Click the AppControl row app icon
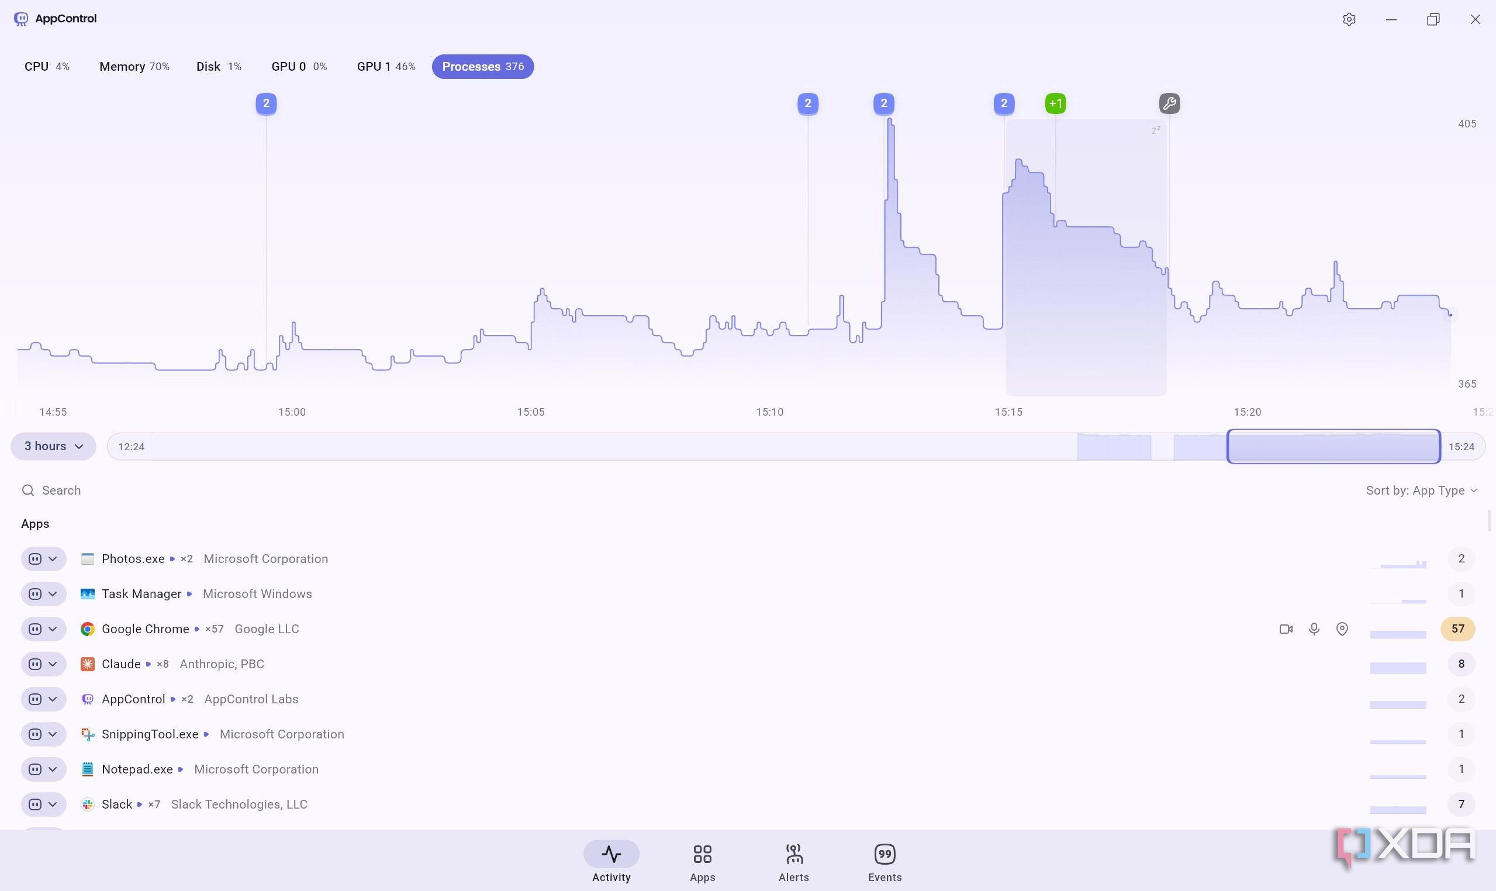 pyautogui.click(x=88, y=699)
